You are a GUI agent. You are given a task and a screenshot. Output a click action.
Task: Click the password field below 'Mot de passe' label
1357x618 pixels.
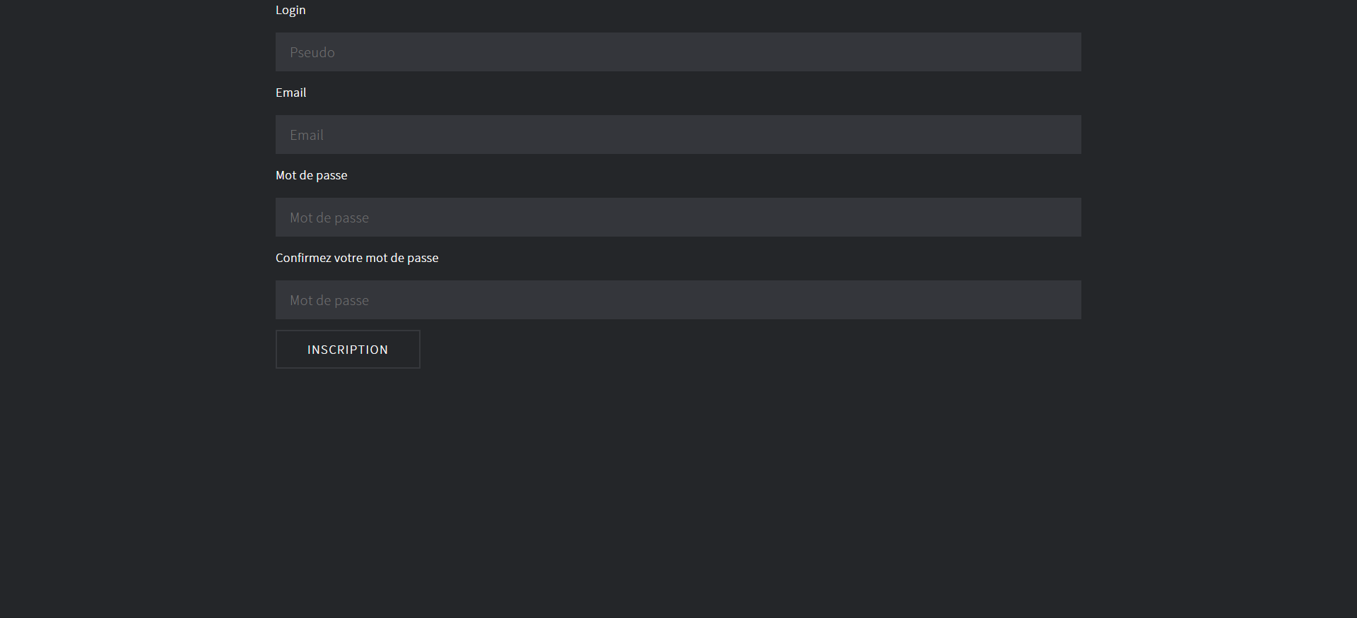coord(678,217)
